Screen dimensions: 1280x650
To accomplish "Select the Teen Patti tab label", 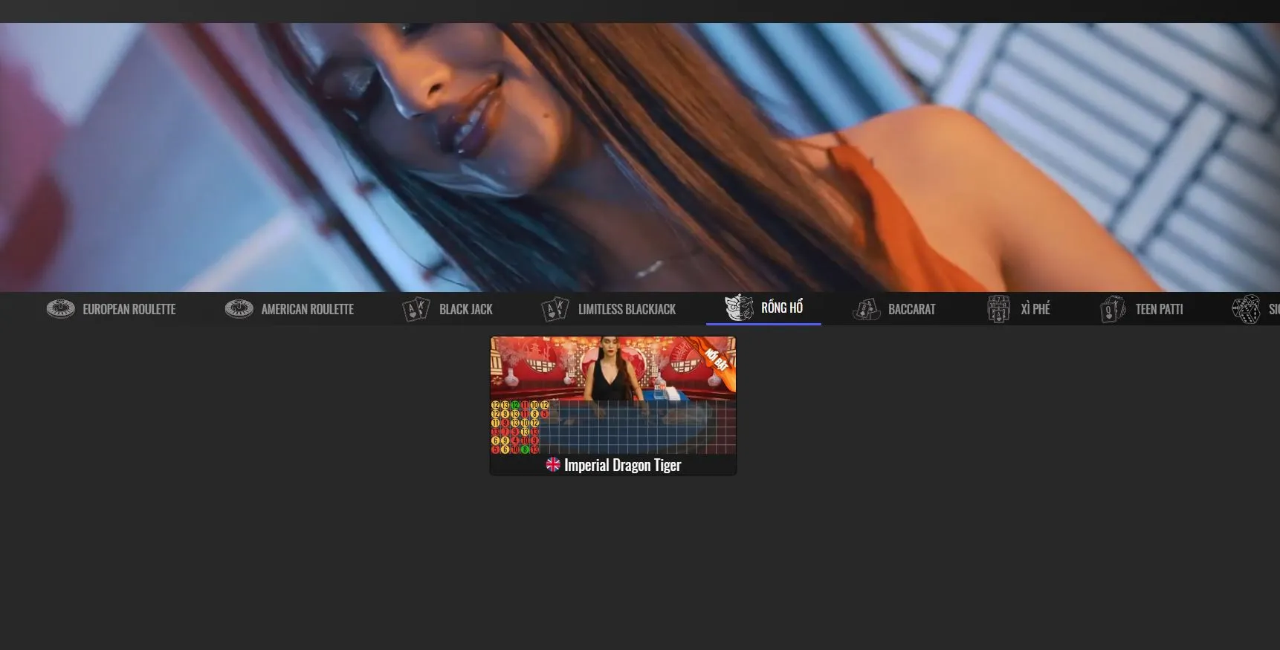I will click(1159, 309).
